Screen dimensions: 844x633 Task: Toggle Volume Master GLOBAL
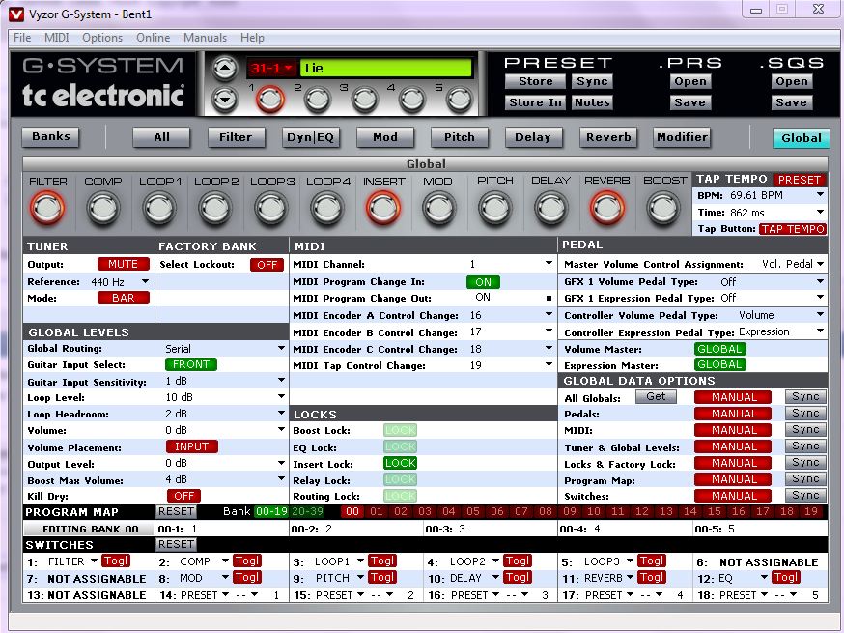coord(719,349)
